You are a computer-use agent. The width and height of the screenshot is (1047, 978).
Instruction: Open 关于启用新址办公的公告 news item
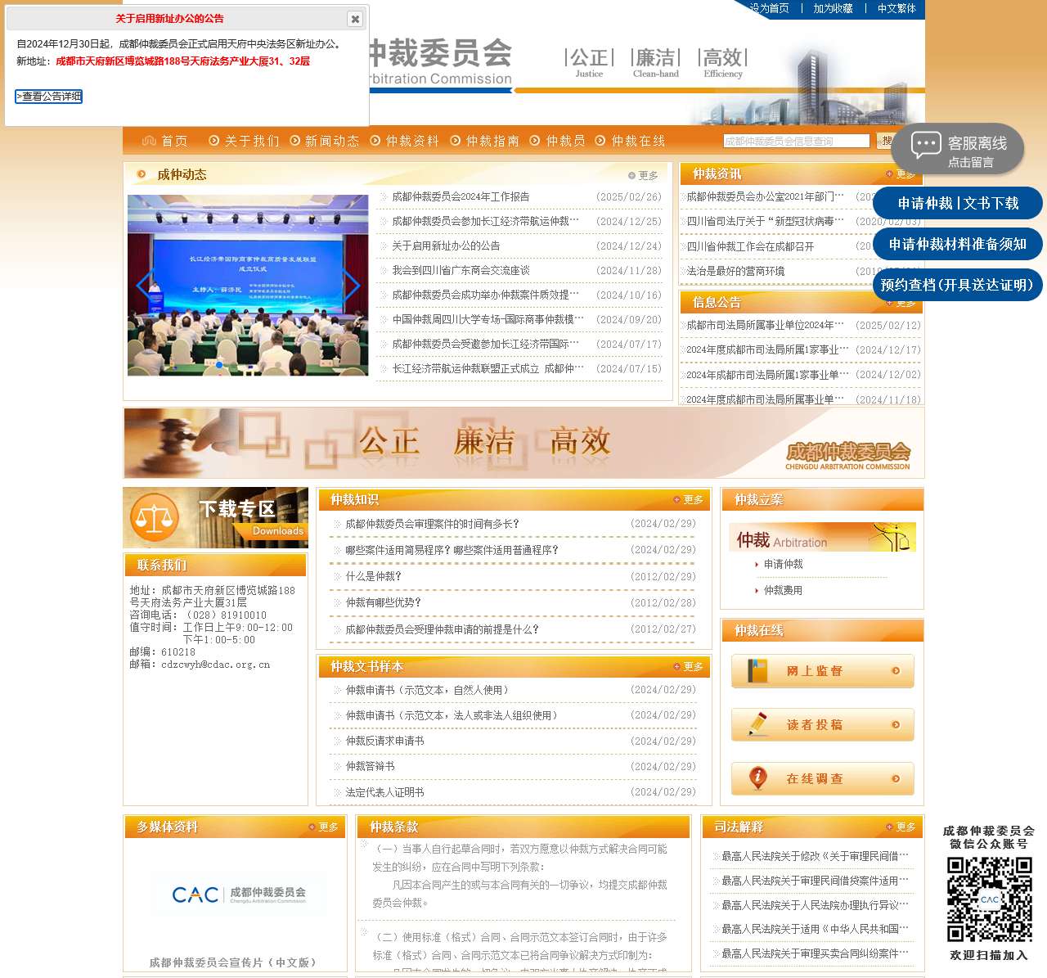point(446,246)
